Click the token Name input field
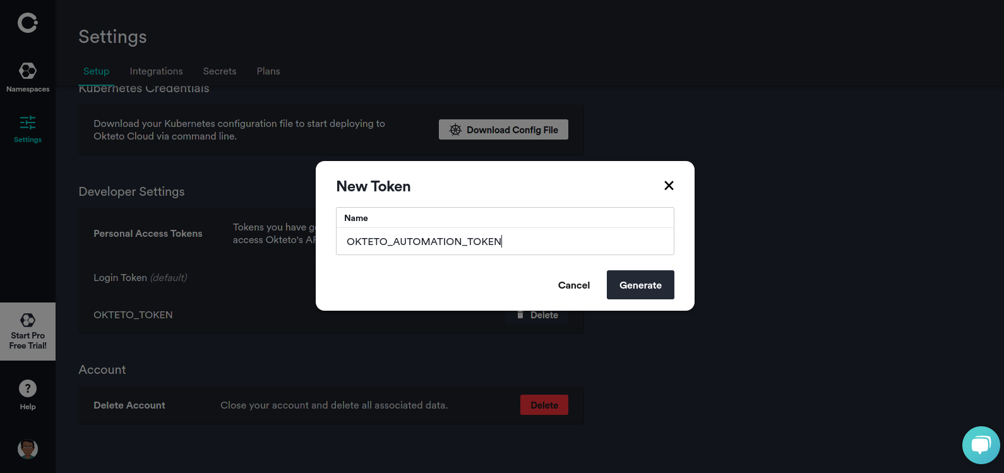1004x473 pixels. point(505,241)
